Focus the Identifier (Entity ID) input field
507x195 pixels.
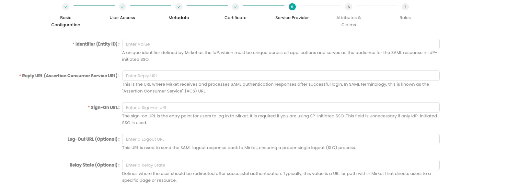(x=281, y=44)
